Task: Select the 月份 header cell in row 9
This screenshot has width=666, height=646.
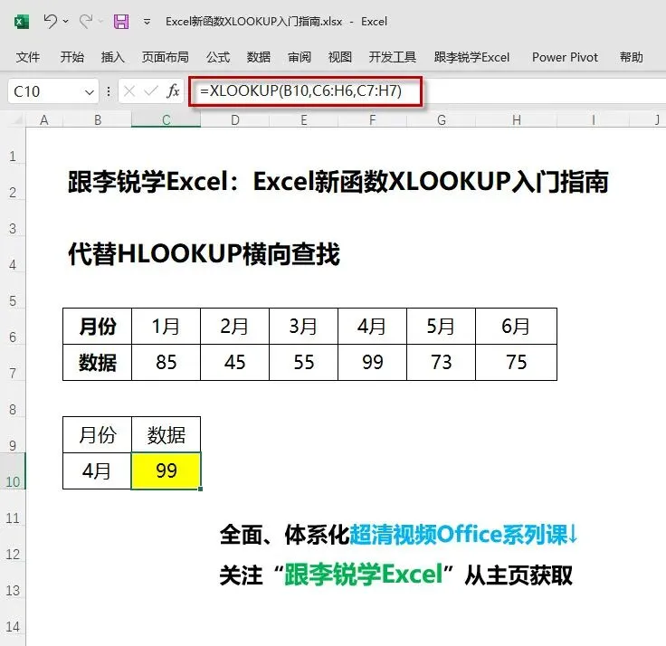Action: 97,435
